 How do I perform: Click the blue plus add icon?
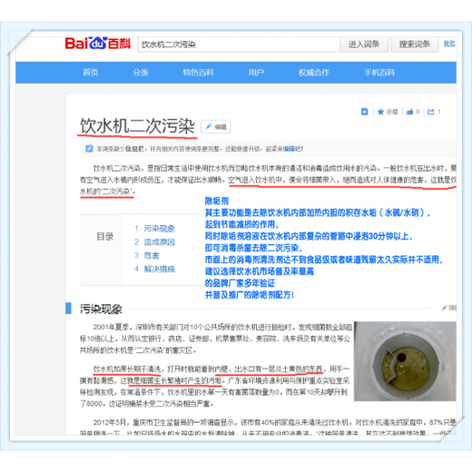pyautogui.click(x=365, y=112)
